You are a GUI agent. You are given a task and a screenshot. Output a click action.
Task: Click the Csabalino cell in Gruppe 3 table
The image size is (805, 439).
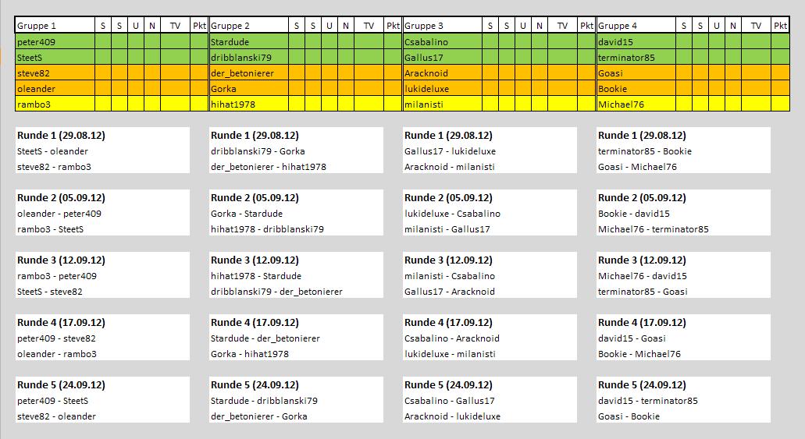pyautogui.click(x=442, y=41)
